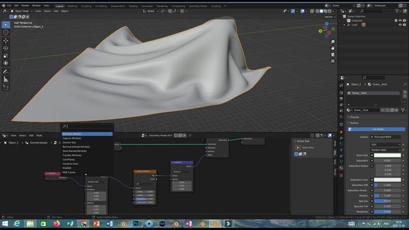Toggle X-ray mode in viewport header
Image resolution: width=409 pixels, height=230 pixels.
(312, 11)
